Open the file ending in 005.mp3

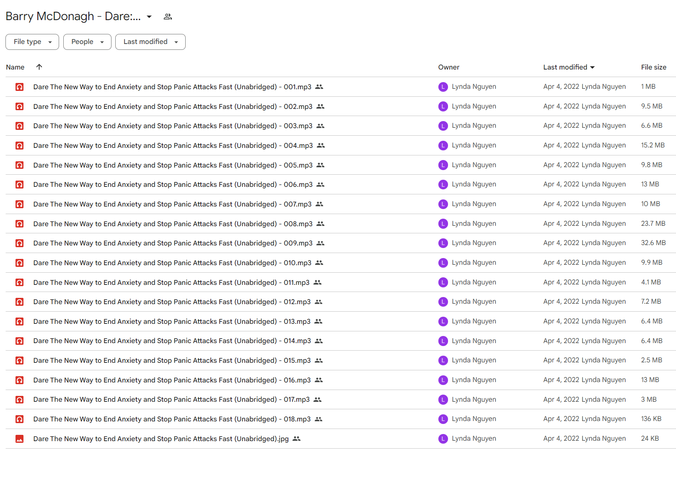click(x=173, y=165)
